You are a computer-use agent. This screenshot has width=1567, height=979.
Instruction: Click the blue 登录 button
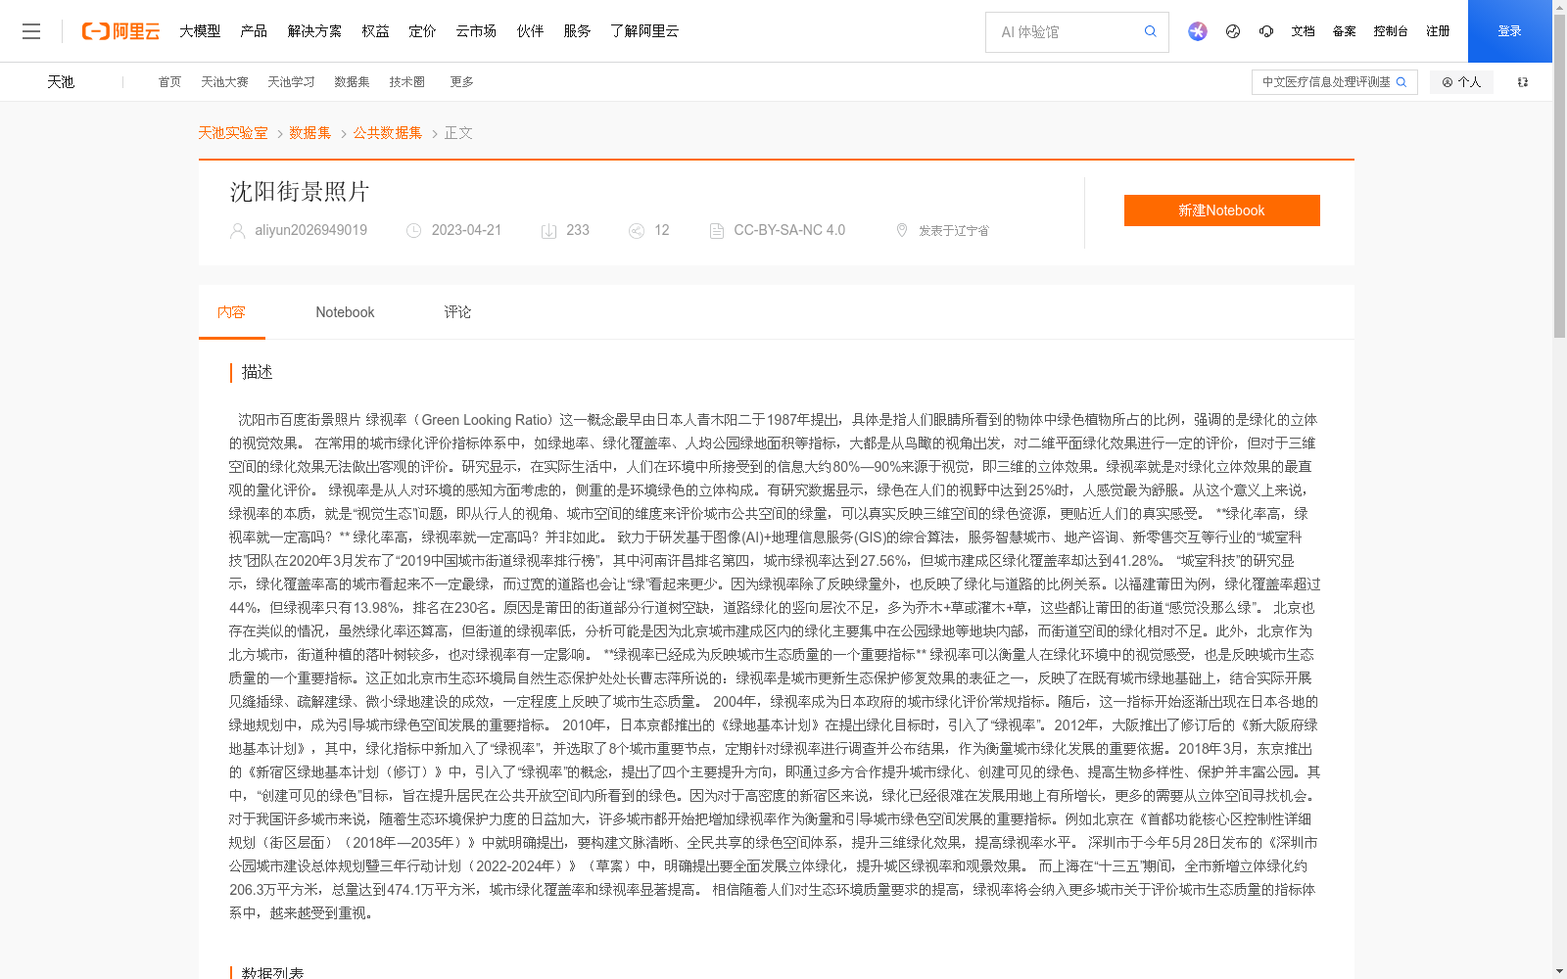point(1510,31)
